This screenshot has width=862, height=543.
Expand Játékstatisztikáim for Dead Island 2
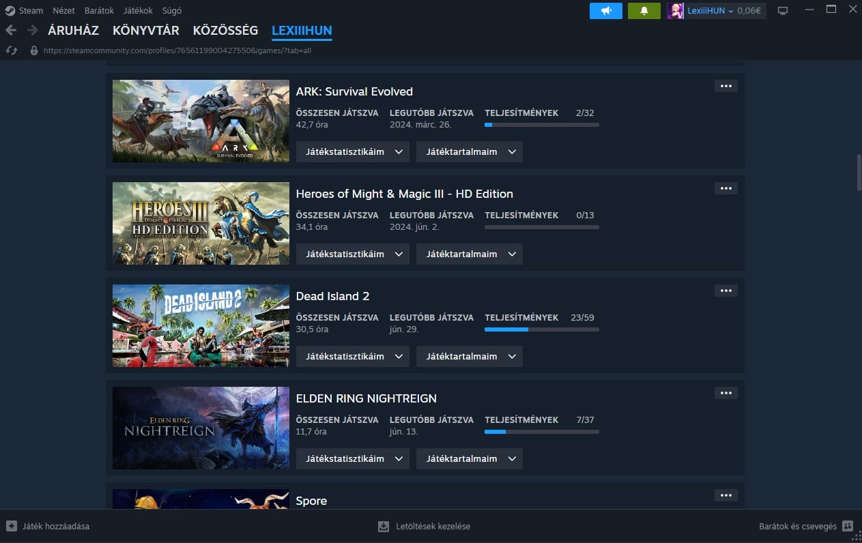(x=353, y=356)
